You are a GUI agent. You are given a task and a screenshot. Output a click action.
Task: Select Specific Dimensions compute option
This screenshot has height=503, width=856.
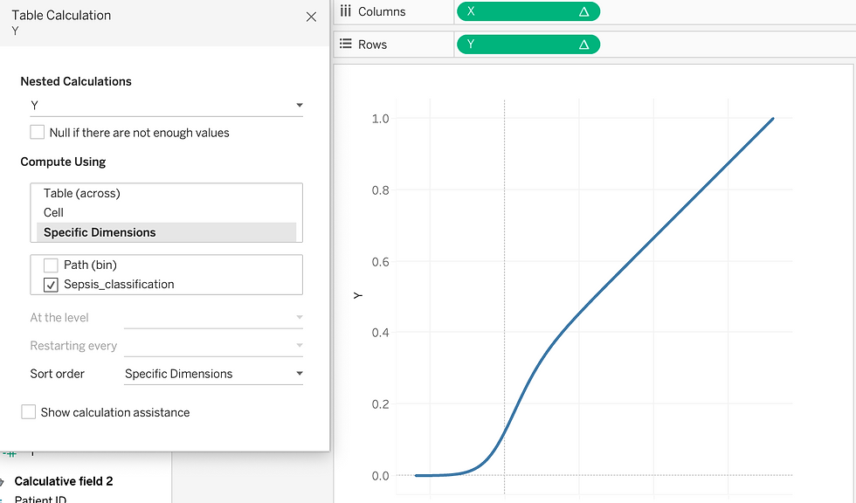pos(166,232)
